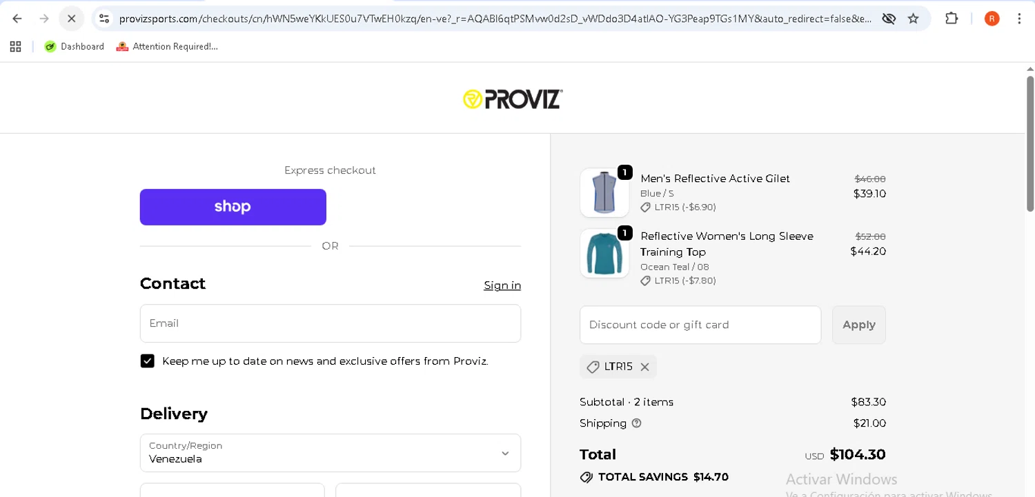Focus the Discount code or gift card field
Viewport: 1035px width, 497px height.
(700, 325)
